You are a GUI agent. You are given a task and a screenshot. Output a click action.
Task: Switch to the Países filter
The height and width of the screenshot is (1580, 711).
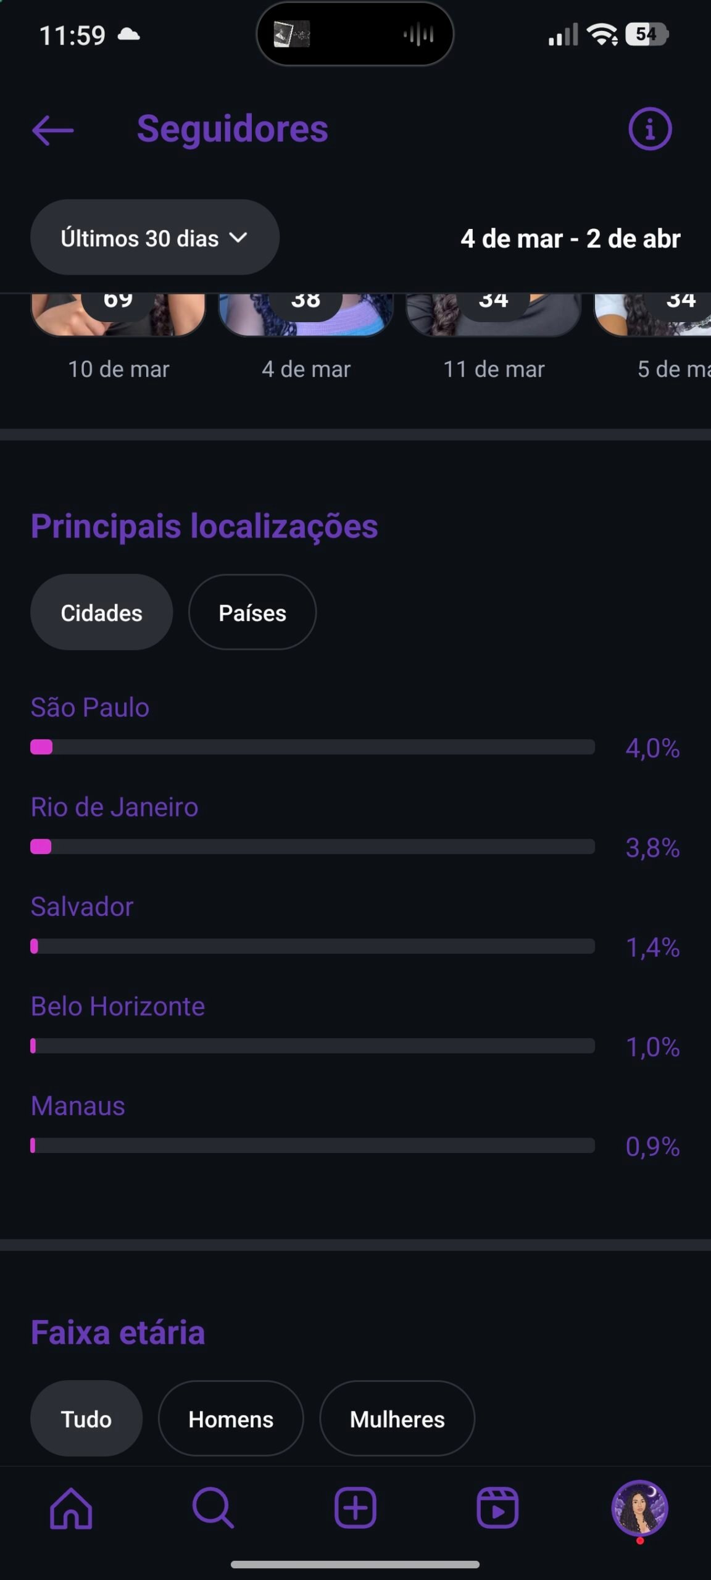point(252,612)
